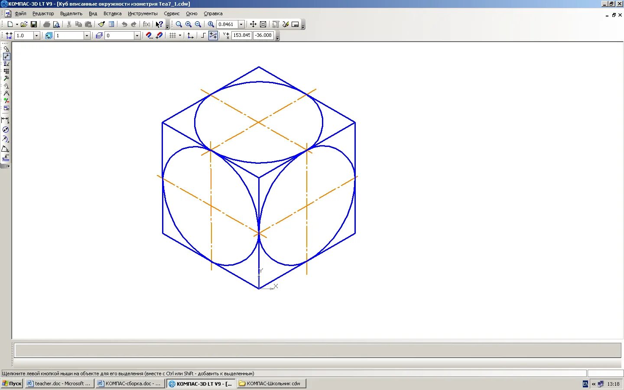Open the Вставка menu

(x=112, y=13)
